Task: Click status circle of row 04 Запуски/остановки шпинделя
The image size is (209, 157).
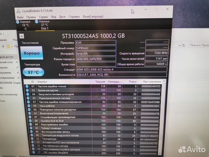Action: (28, 94)
